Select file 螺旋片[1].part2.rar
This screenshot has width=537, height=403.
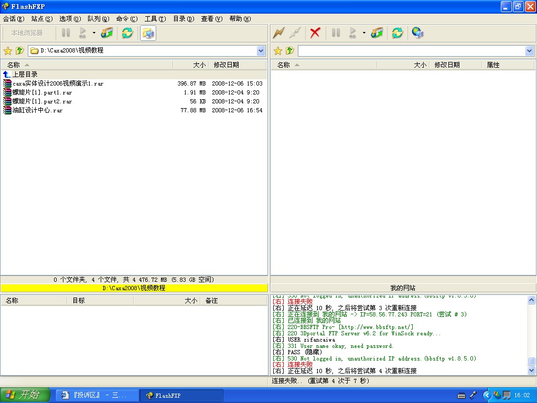[134, 101]
